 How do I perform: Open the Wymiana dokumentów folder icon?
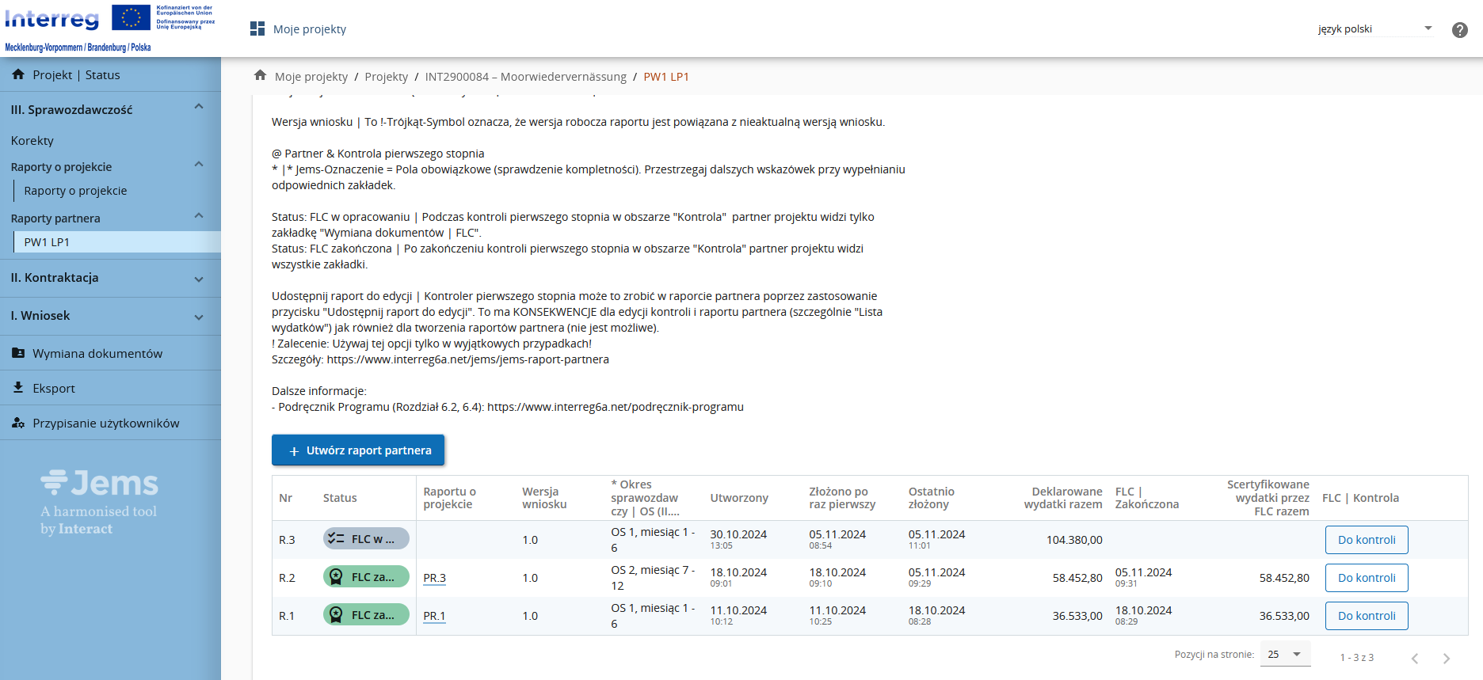[18, 353]
